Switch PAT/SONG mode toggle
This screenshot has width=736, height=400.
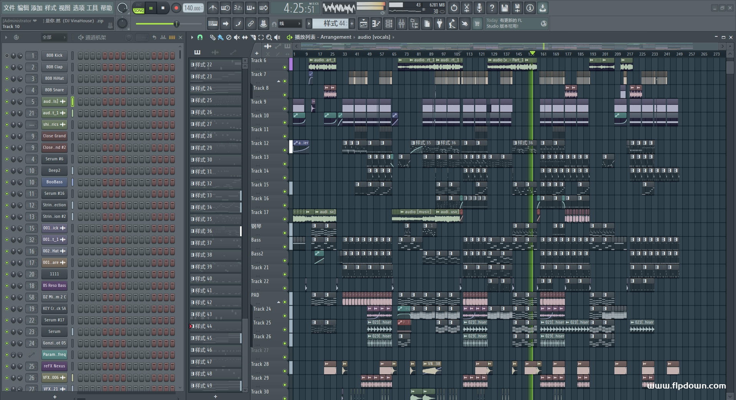[138, 8]
